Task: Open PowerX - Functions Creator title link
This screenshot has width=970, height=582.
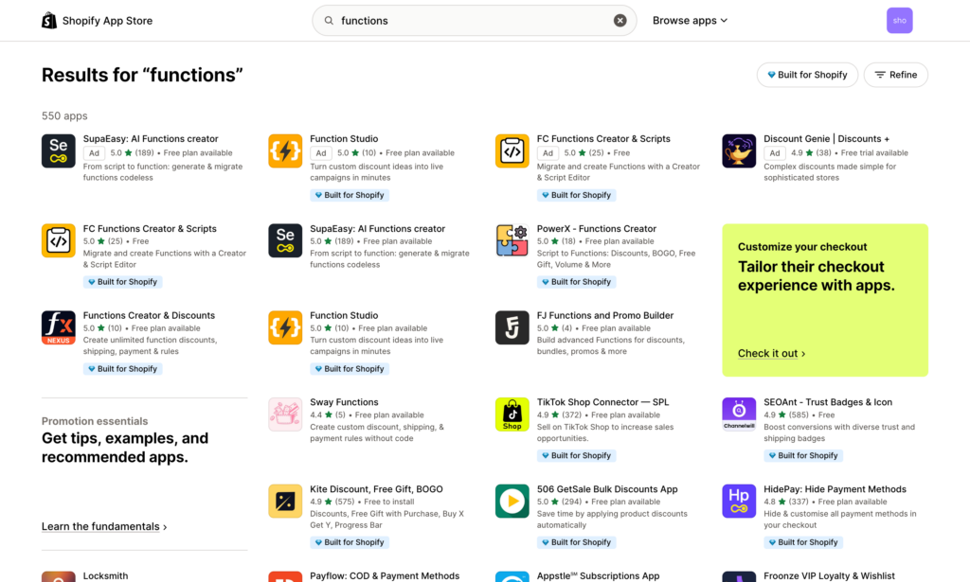Action: tap(597, 229)
